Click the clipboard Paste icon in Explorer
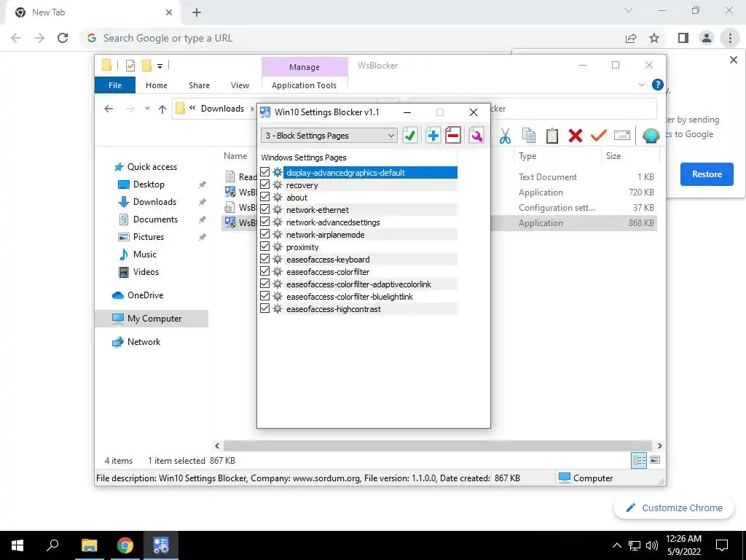 click(552, 136)
